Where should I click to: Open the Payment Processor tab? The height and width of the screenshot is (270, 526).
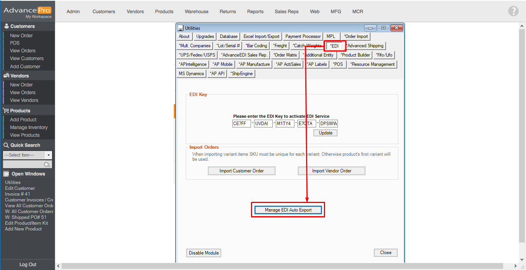[303, 36]
